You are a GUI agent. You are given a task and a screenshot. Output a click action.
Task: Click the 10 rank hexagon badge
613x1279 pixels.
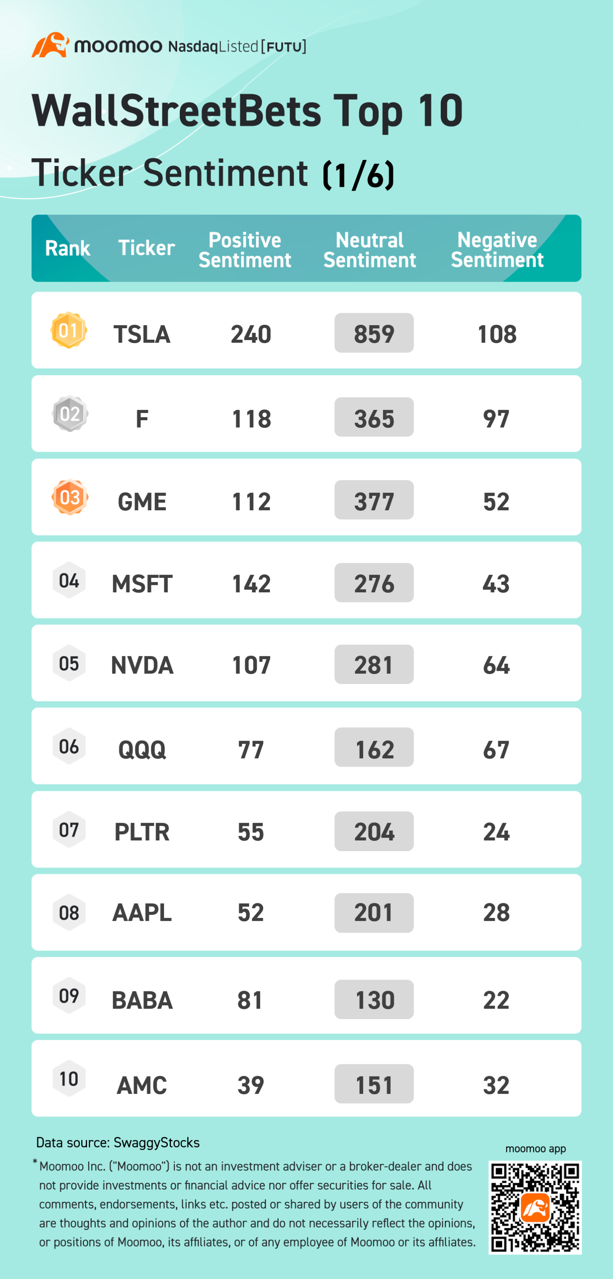[x=69, y=1078]
